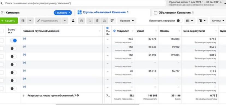Sort by Название группы объявлений column
Screen dimensions: 226x105
[41, 31]
